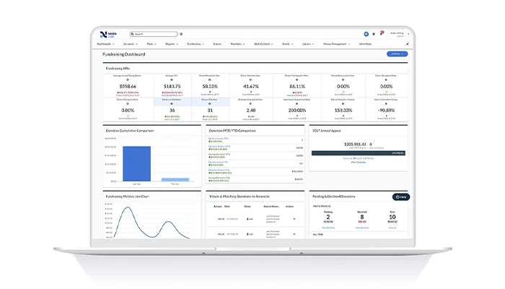The width and height of the screenshot is (505, 289).
Task: Expand the user account dropdown arrow
Action: (x=408, y=34)
